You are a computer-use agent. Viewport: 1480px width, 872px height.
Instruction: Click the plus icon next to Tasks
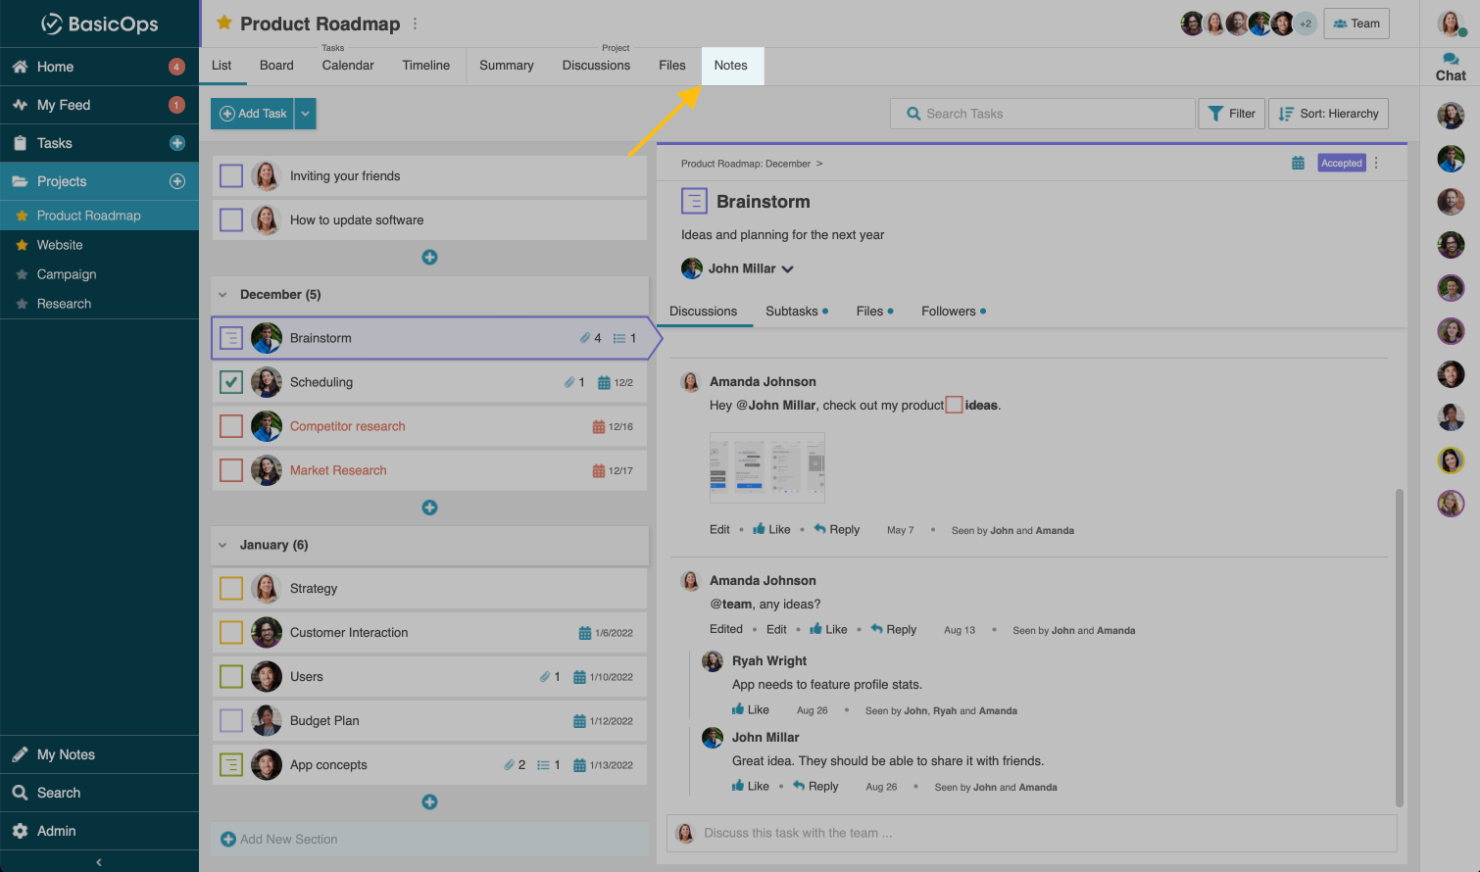click(177, 143)
